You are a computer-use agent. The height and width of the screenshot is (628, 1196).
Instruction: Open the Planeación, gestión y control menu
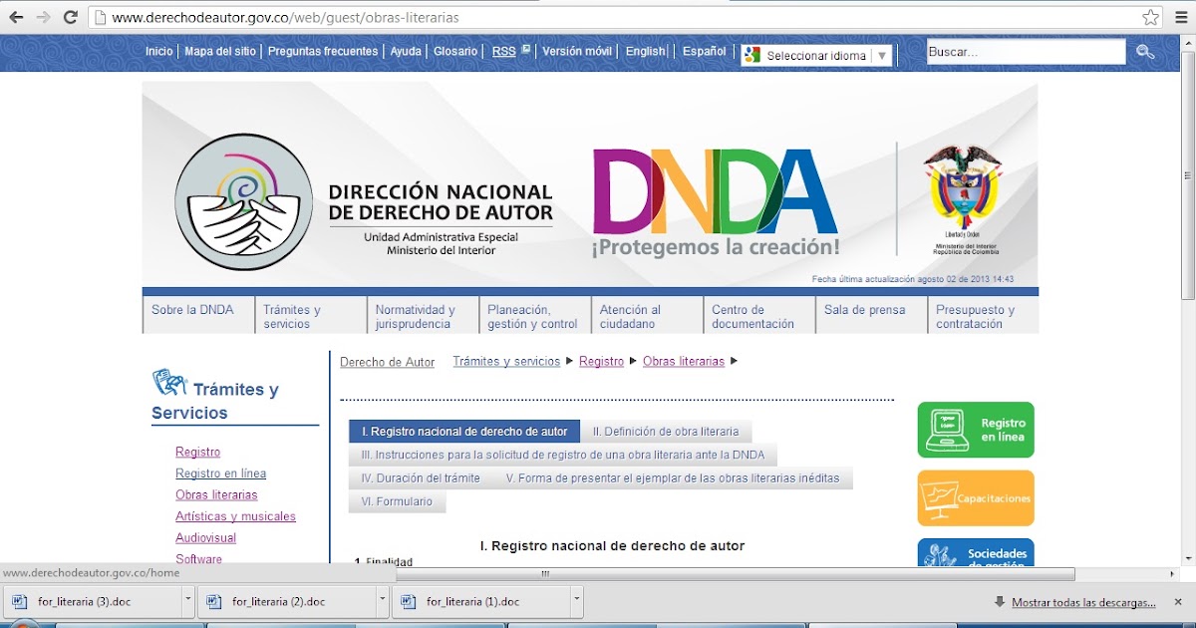click(x=534, y=315)
